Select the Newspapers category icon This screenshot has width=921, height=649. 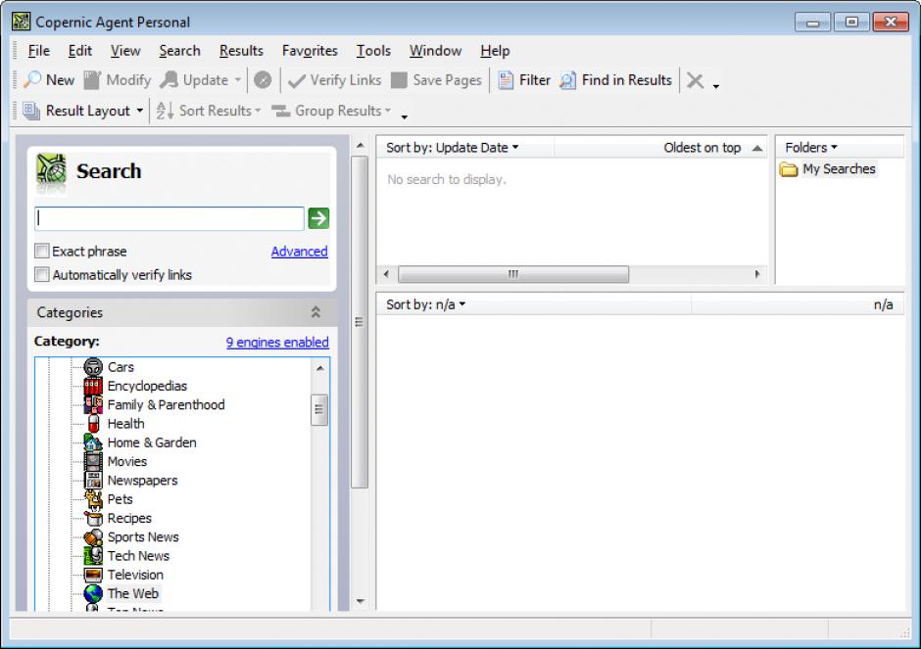click(93, 480)
